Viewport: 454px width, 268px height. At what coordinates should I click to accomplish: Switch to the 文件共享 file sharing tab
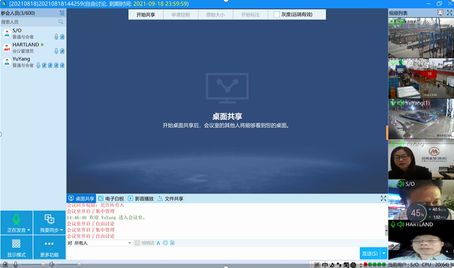171,199
